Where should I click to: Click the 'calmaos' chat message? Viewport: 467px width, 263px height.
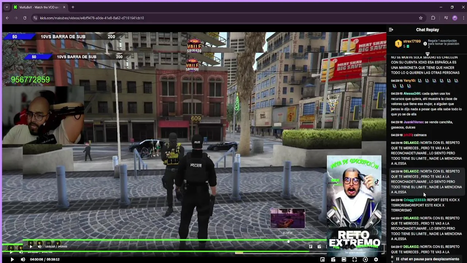[420, 135]
